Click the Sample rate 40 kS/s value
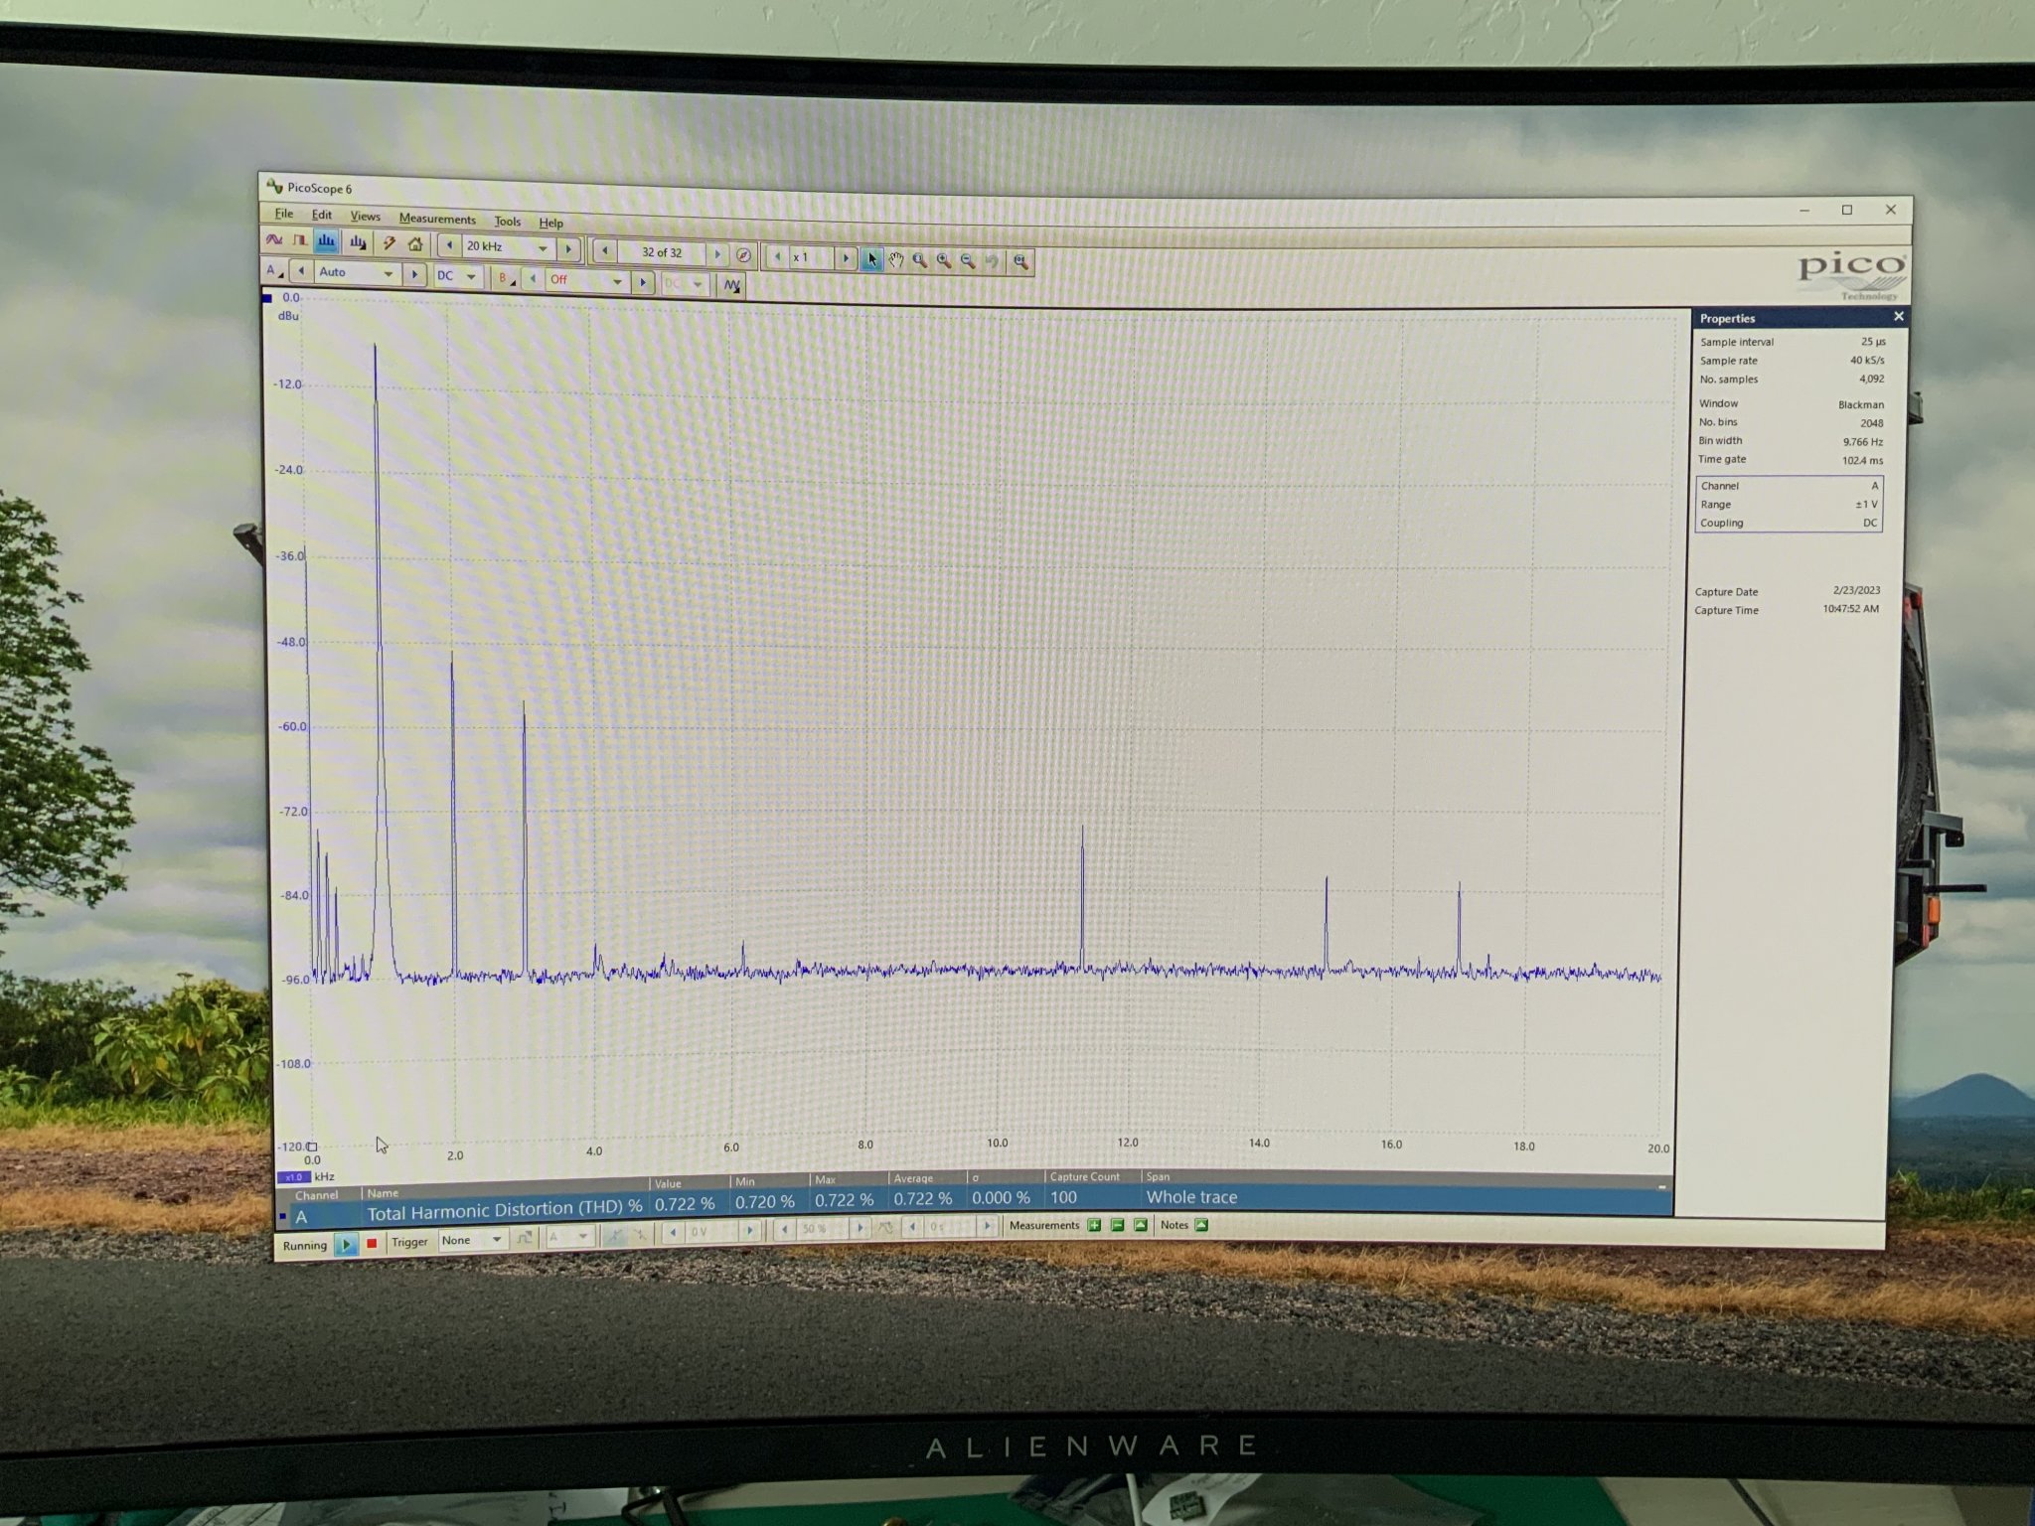This screenshot has width=2035, height=1526. click(x=1867, y=360)
